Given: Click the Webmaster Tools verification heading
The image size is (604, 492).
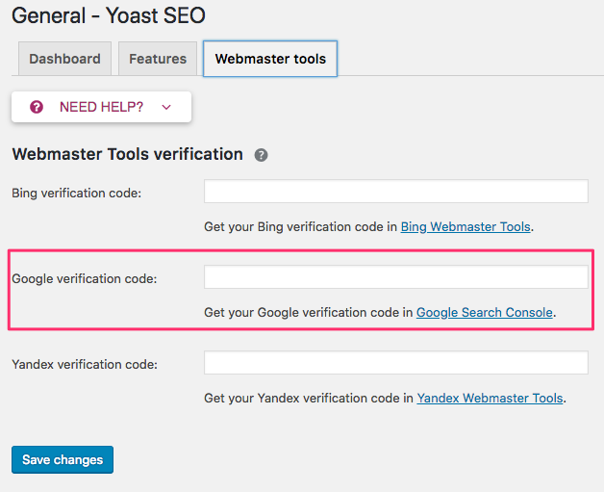Looking at the screenshot, I should pyautogui.click(x=127, y=154).
